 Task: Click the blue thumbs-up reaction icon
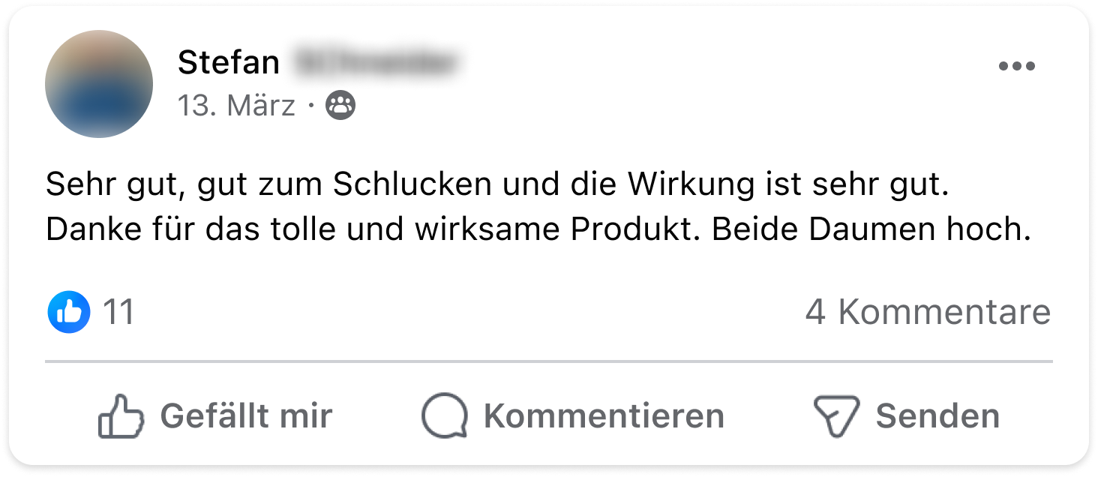(69, 312)
